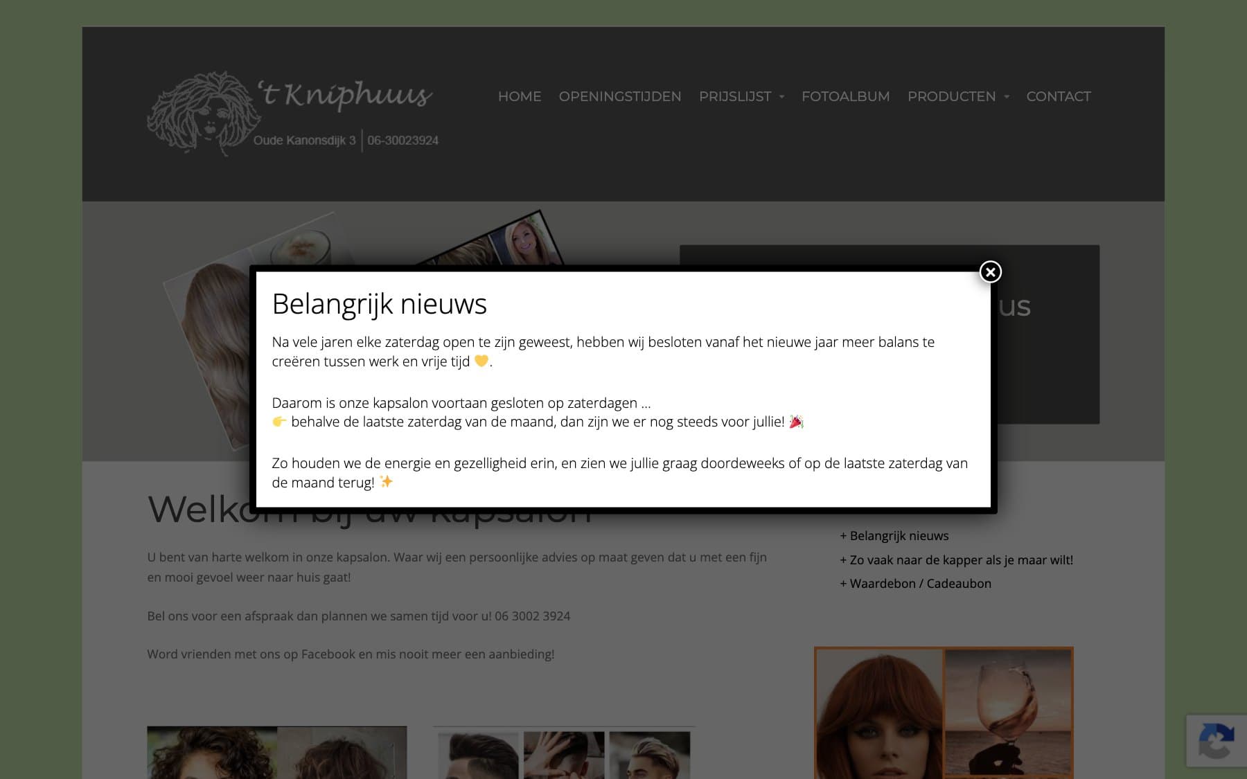The image size is (1247, 779).
Task: Click the long wavy hair slider photo
Action: [x=213, y=353]
